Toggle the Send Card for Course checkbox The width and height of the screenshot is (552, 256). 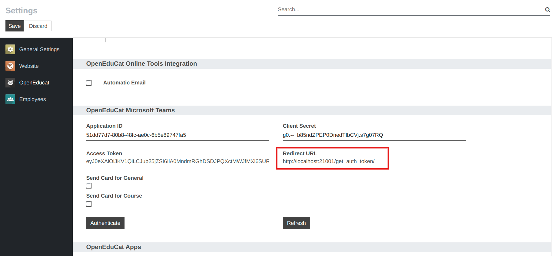(89, 204)
